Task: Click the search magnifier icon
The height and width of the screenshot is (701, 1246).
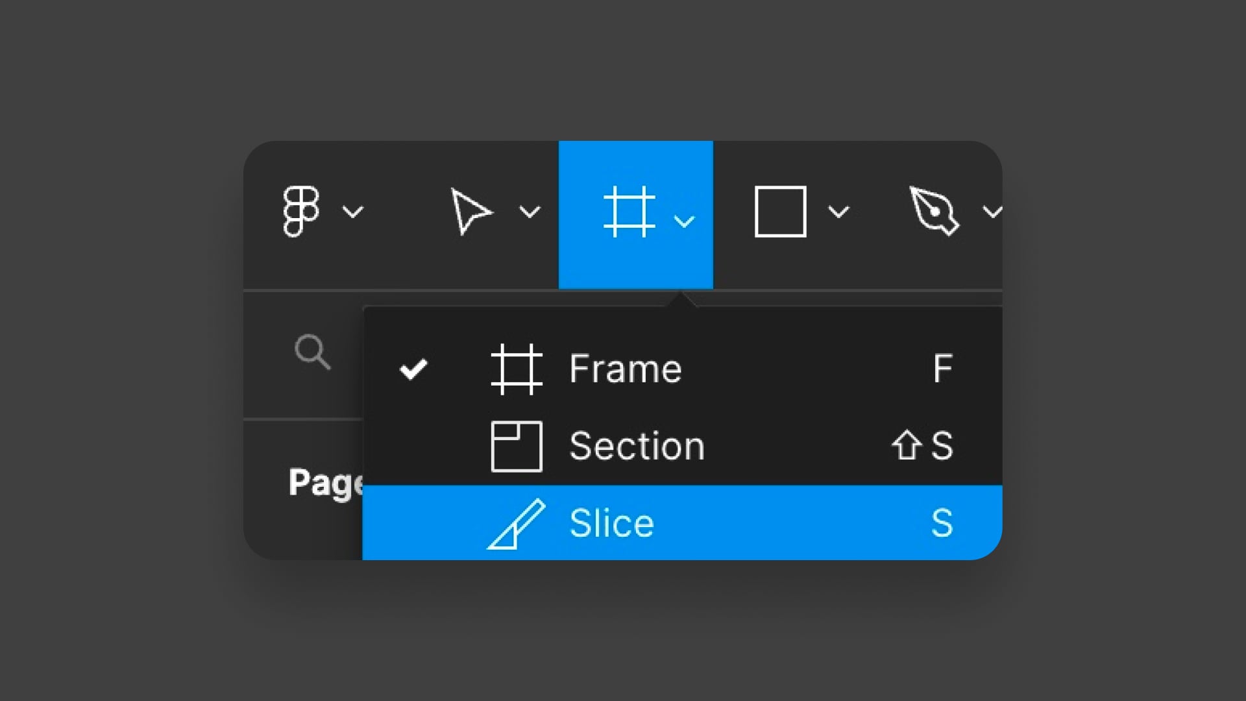Action: click(x=313, y=352)
